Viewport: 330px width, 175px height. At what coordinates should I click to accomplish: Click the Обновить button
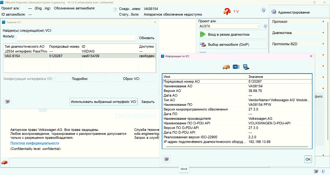[147, 38]
